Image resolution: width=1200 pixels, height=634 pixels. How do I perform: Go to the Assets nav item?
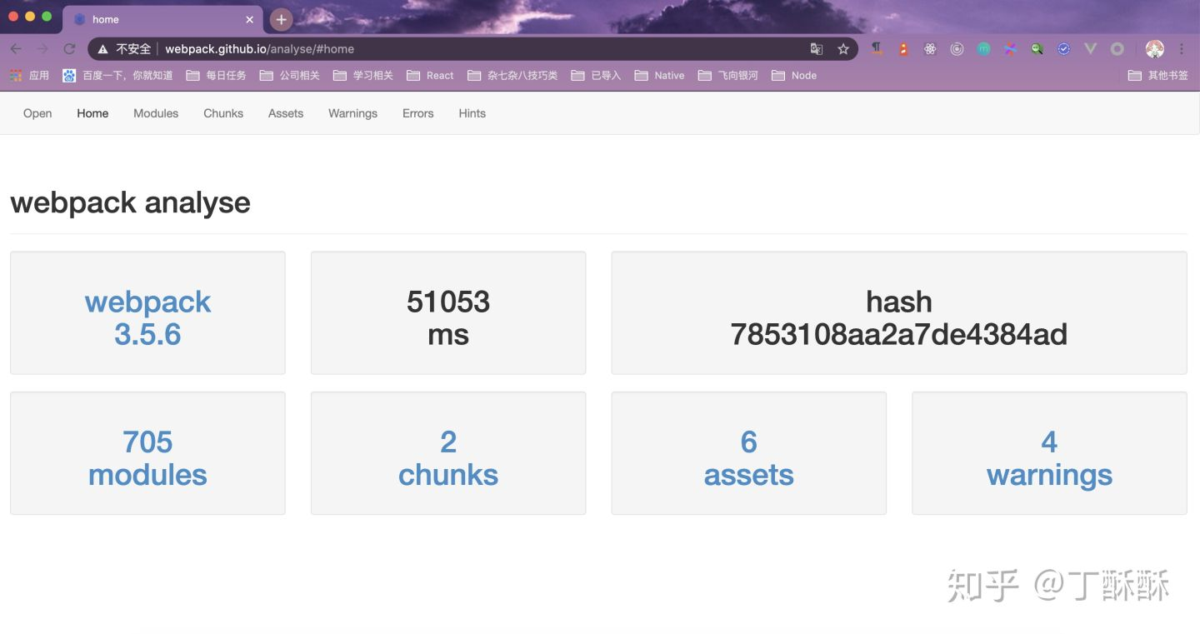tap(286, 113)
